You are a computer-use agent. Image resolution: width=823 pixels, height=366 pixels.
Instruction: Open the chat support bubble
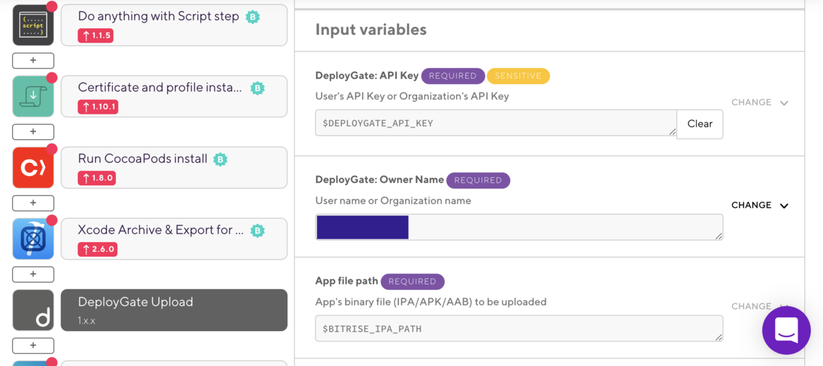(x=786, y=330)
